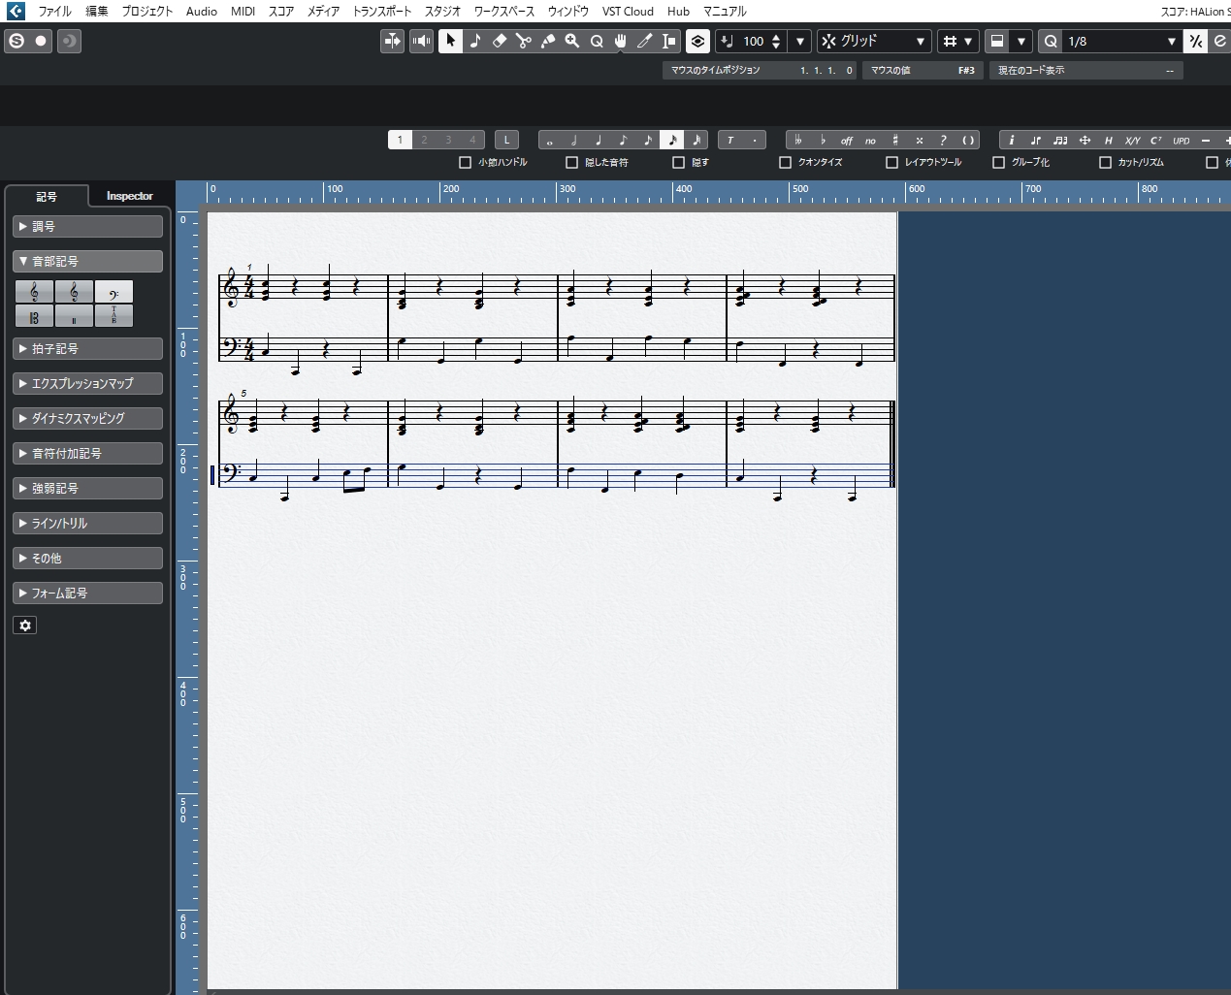Click the bass clef symbol button
This screenshot has height=995, width=1231.
[x=113, y=292]
